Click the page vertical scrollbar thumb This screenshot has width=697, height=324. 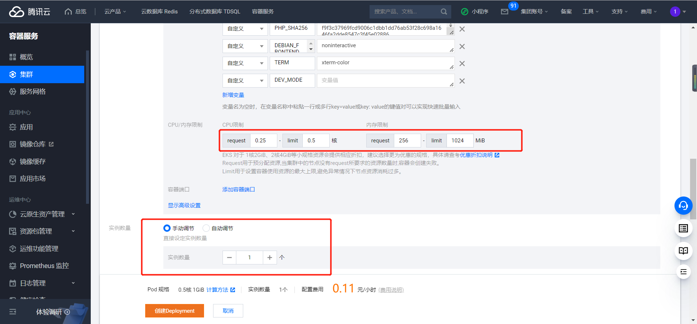coord(693,189)
